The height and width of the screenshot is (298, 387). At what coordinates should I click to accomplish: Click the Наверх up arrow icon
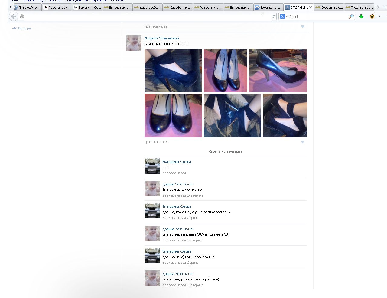14,28
